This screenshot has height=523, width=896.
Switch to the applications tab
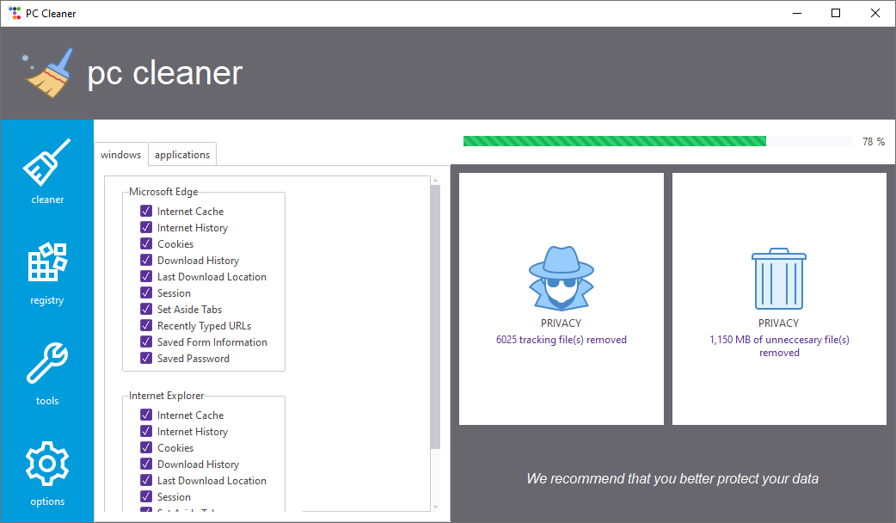181,154
